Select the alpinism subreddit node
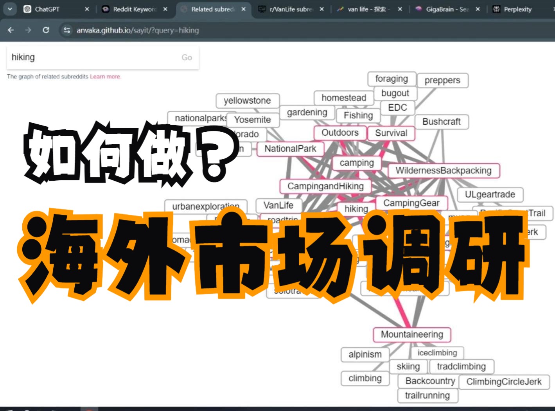Screen dimensions: 555x411 tap(365, 354)
